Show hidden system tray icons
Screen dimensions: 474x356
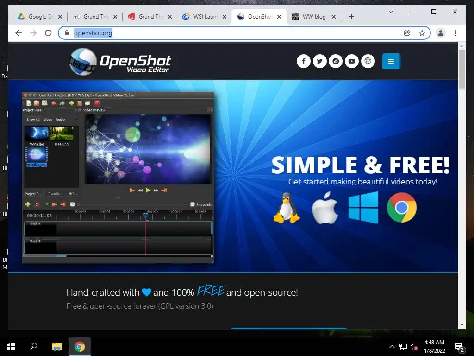click(392, 347)
